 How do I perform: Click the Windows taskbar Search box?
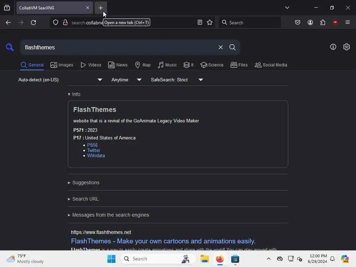[158, 259]
